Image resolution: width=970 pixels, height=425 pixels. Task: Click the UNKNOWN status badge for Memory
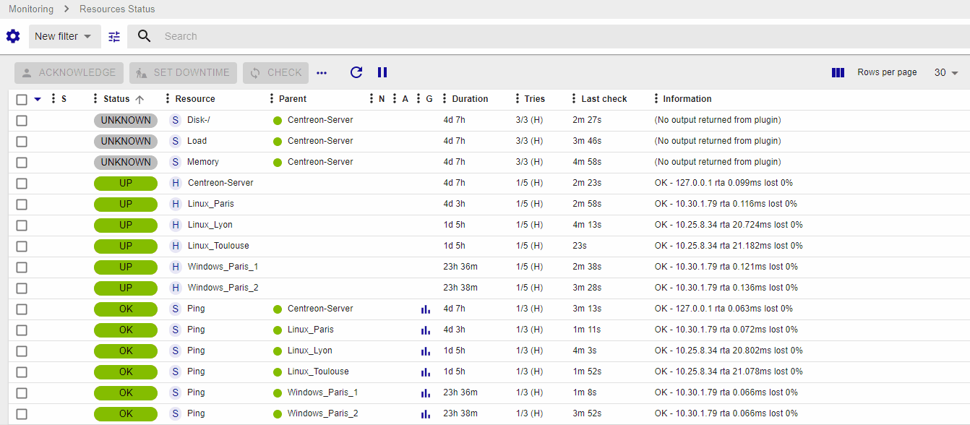tap(126, 162)
